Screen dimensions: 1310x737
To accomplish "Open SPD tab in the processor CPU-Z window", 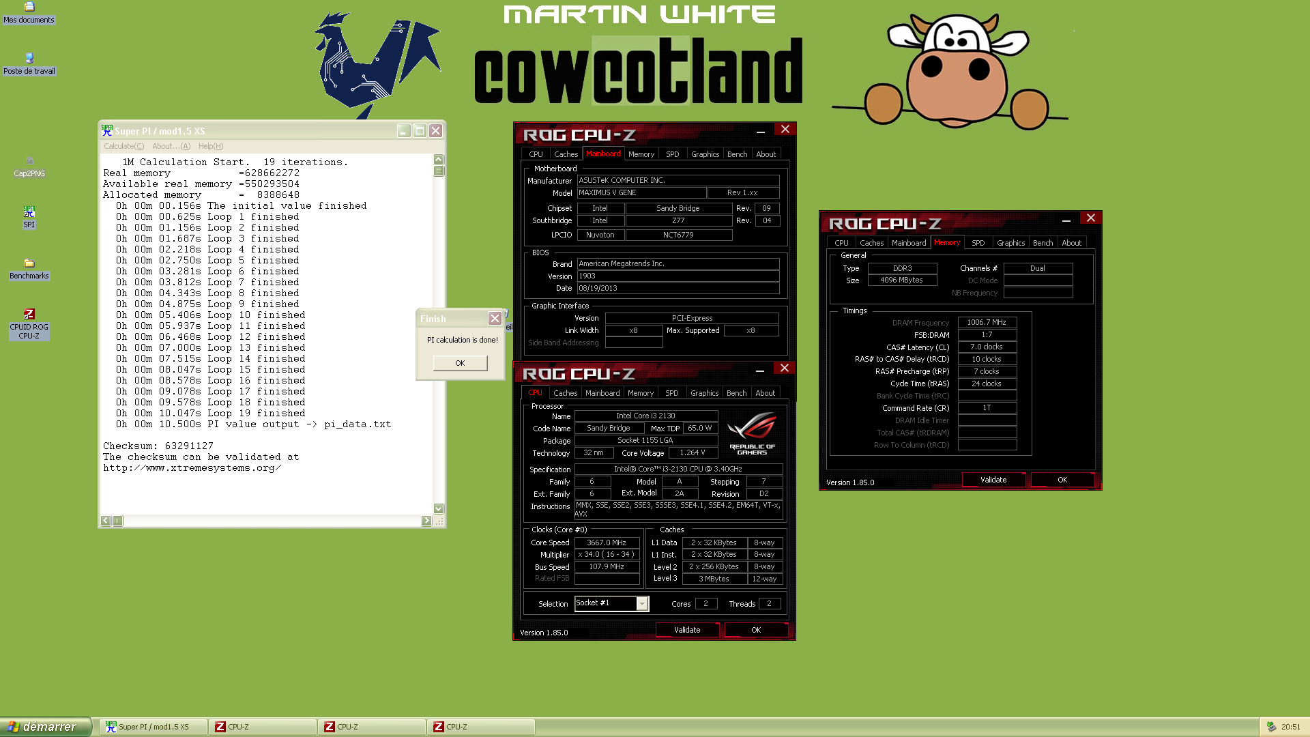I will (x=671, y=393).
